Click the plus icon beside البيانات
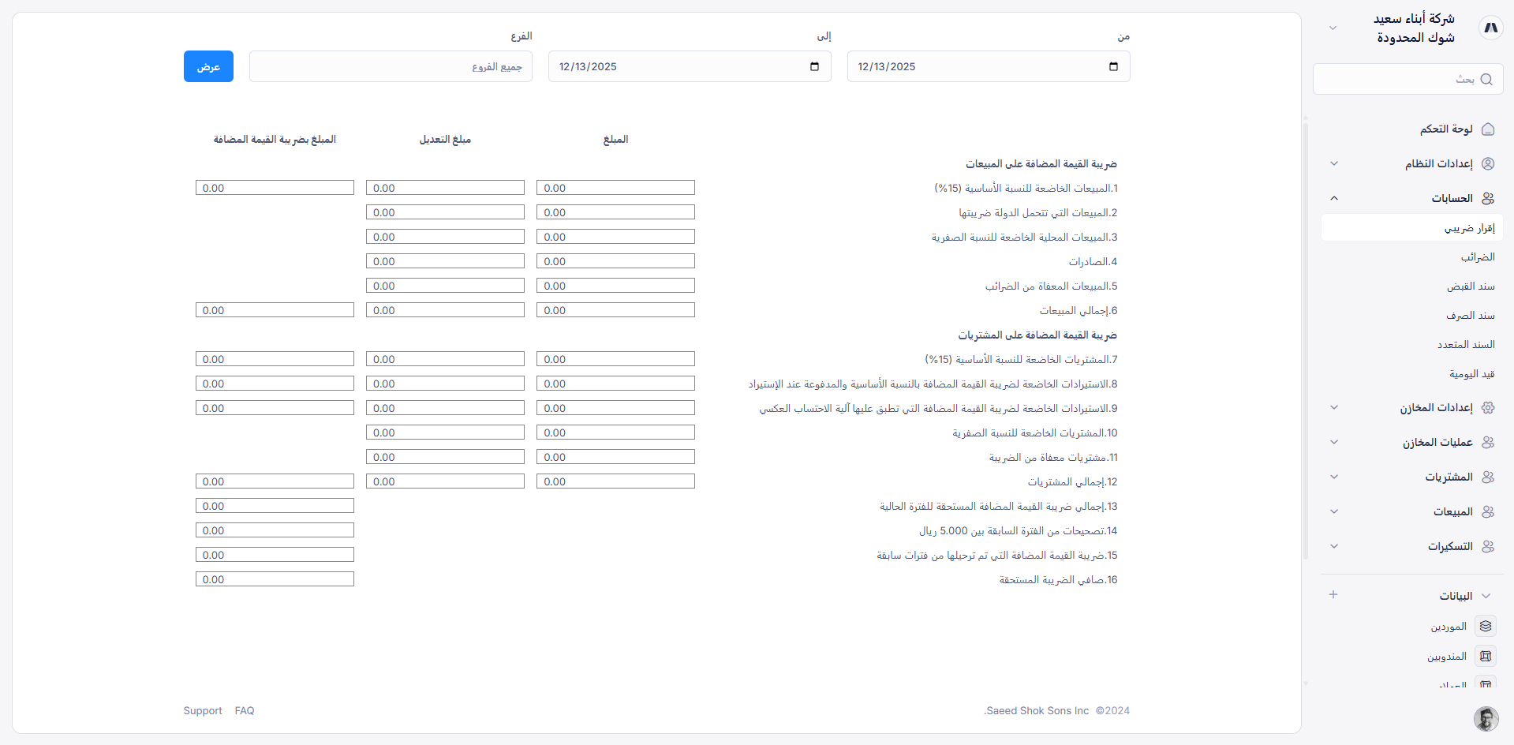1514x745 pixels. coord(1334,594)
